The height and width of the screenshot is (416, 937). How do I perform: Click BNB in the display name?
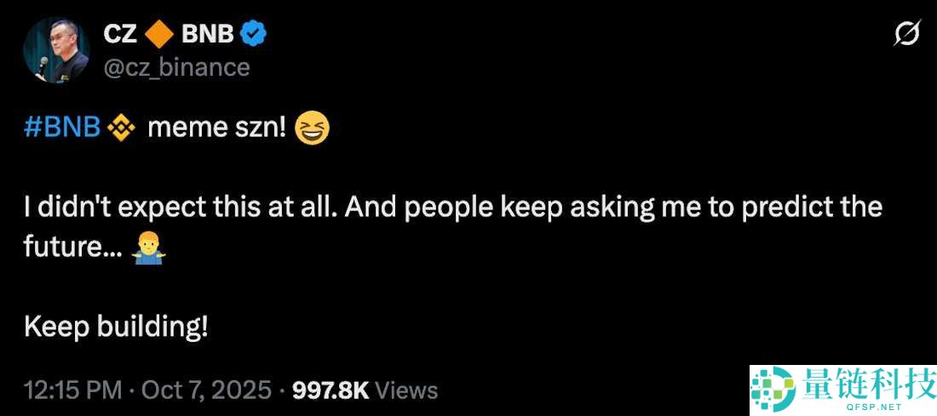[207, 34]
